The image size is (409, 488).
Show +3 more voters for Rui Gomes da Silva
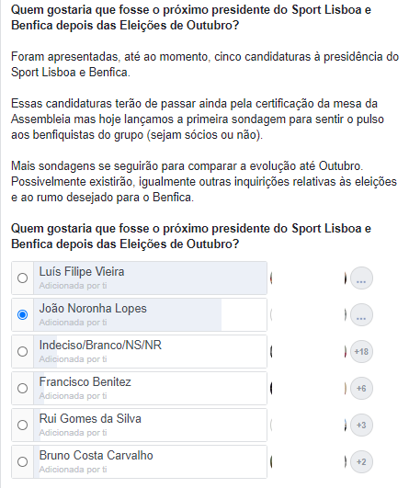tap(361, 425)
